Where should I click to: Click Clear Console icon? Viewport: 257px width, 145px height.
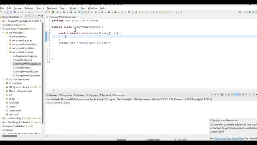tap(226, 95)
